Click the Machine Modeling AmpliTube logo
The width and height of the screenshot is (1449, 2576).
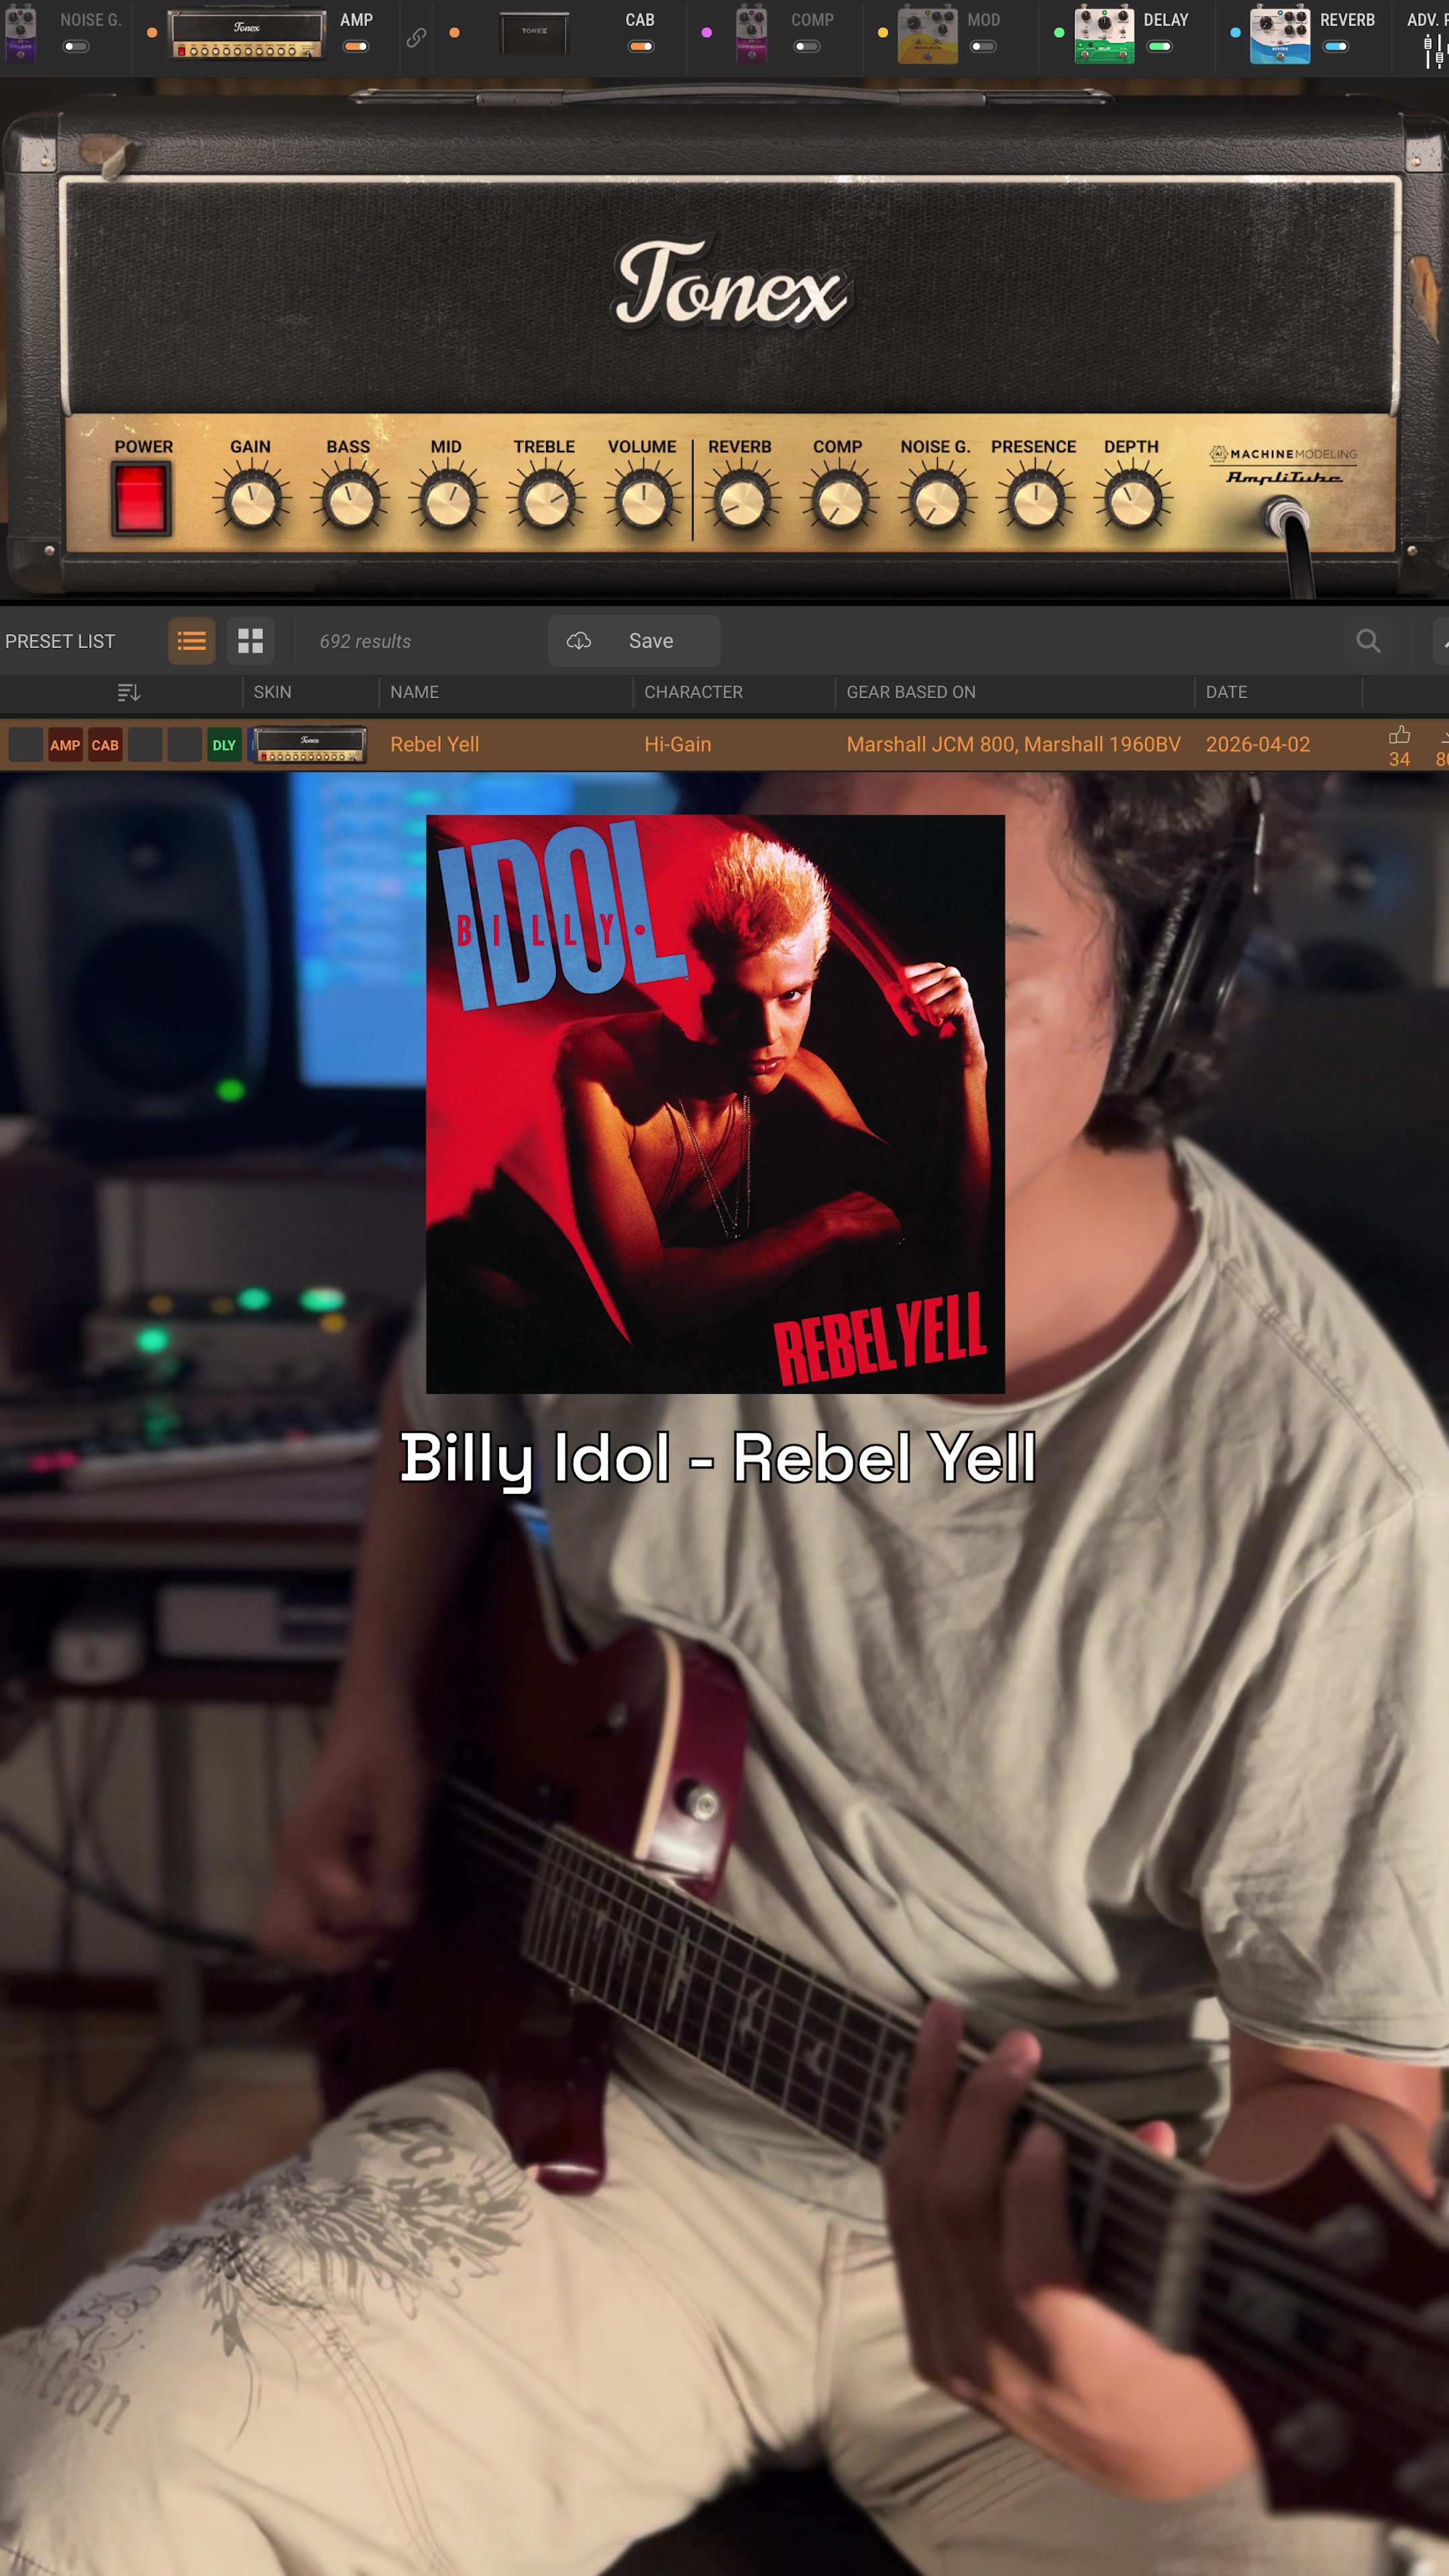pyautogui.click(x=1283, y=466)
